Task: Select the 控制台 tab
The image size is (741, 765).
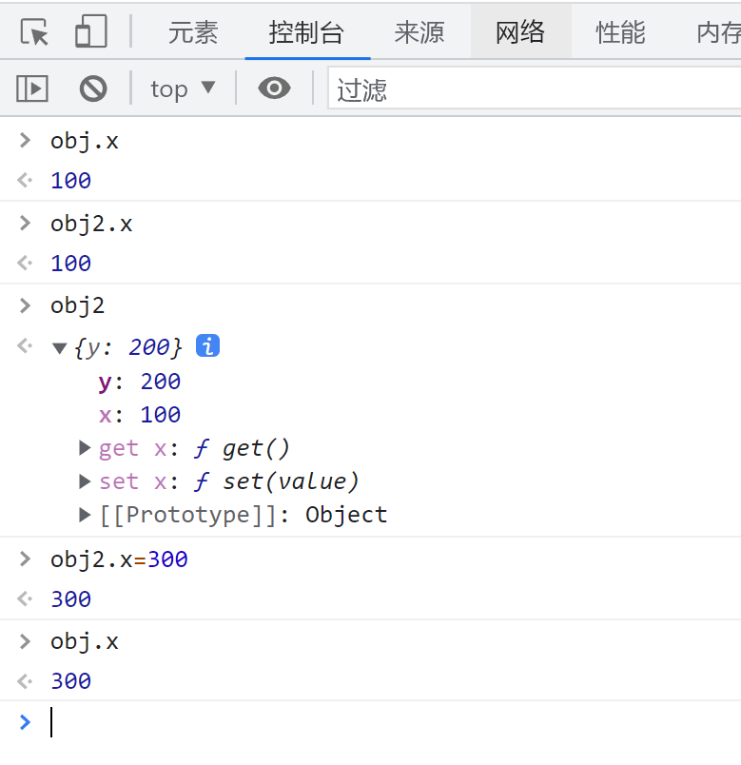Action: point(306,32)
